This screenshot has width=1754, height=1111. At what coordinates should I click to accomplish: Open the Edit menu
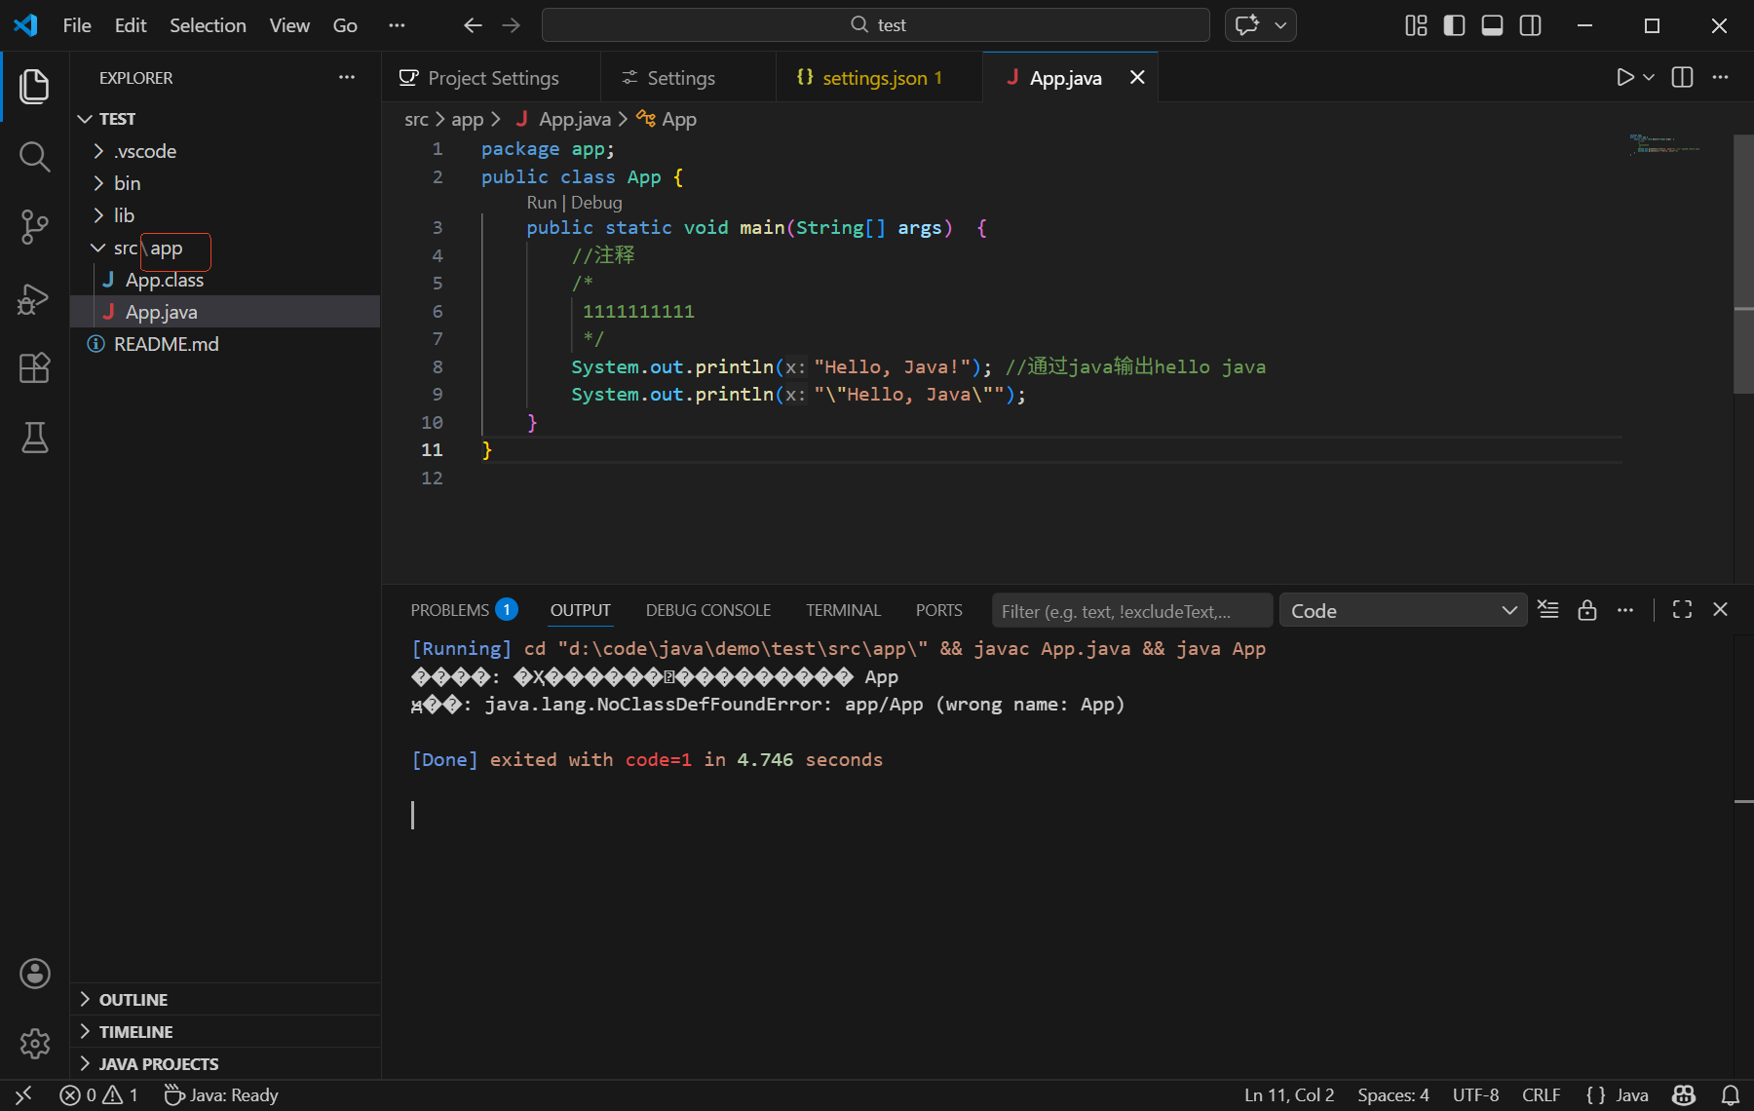pos(131,25)
